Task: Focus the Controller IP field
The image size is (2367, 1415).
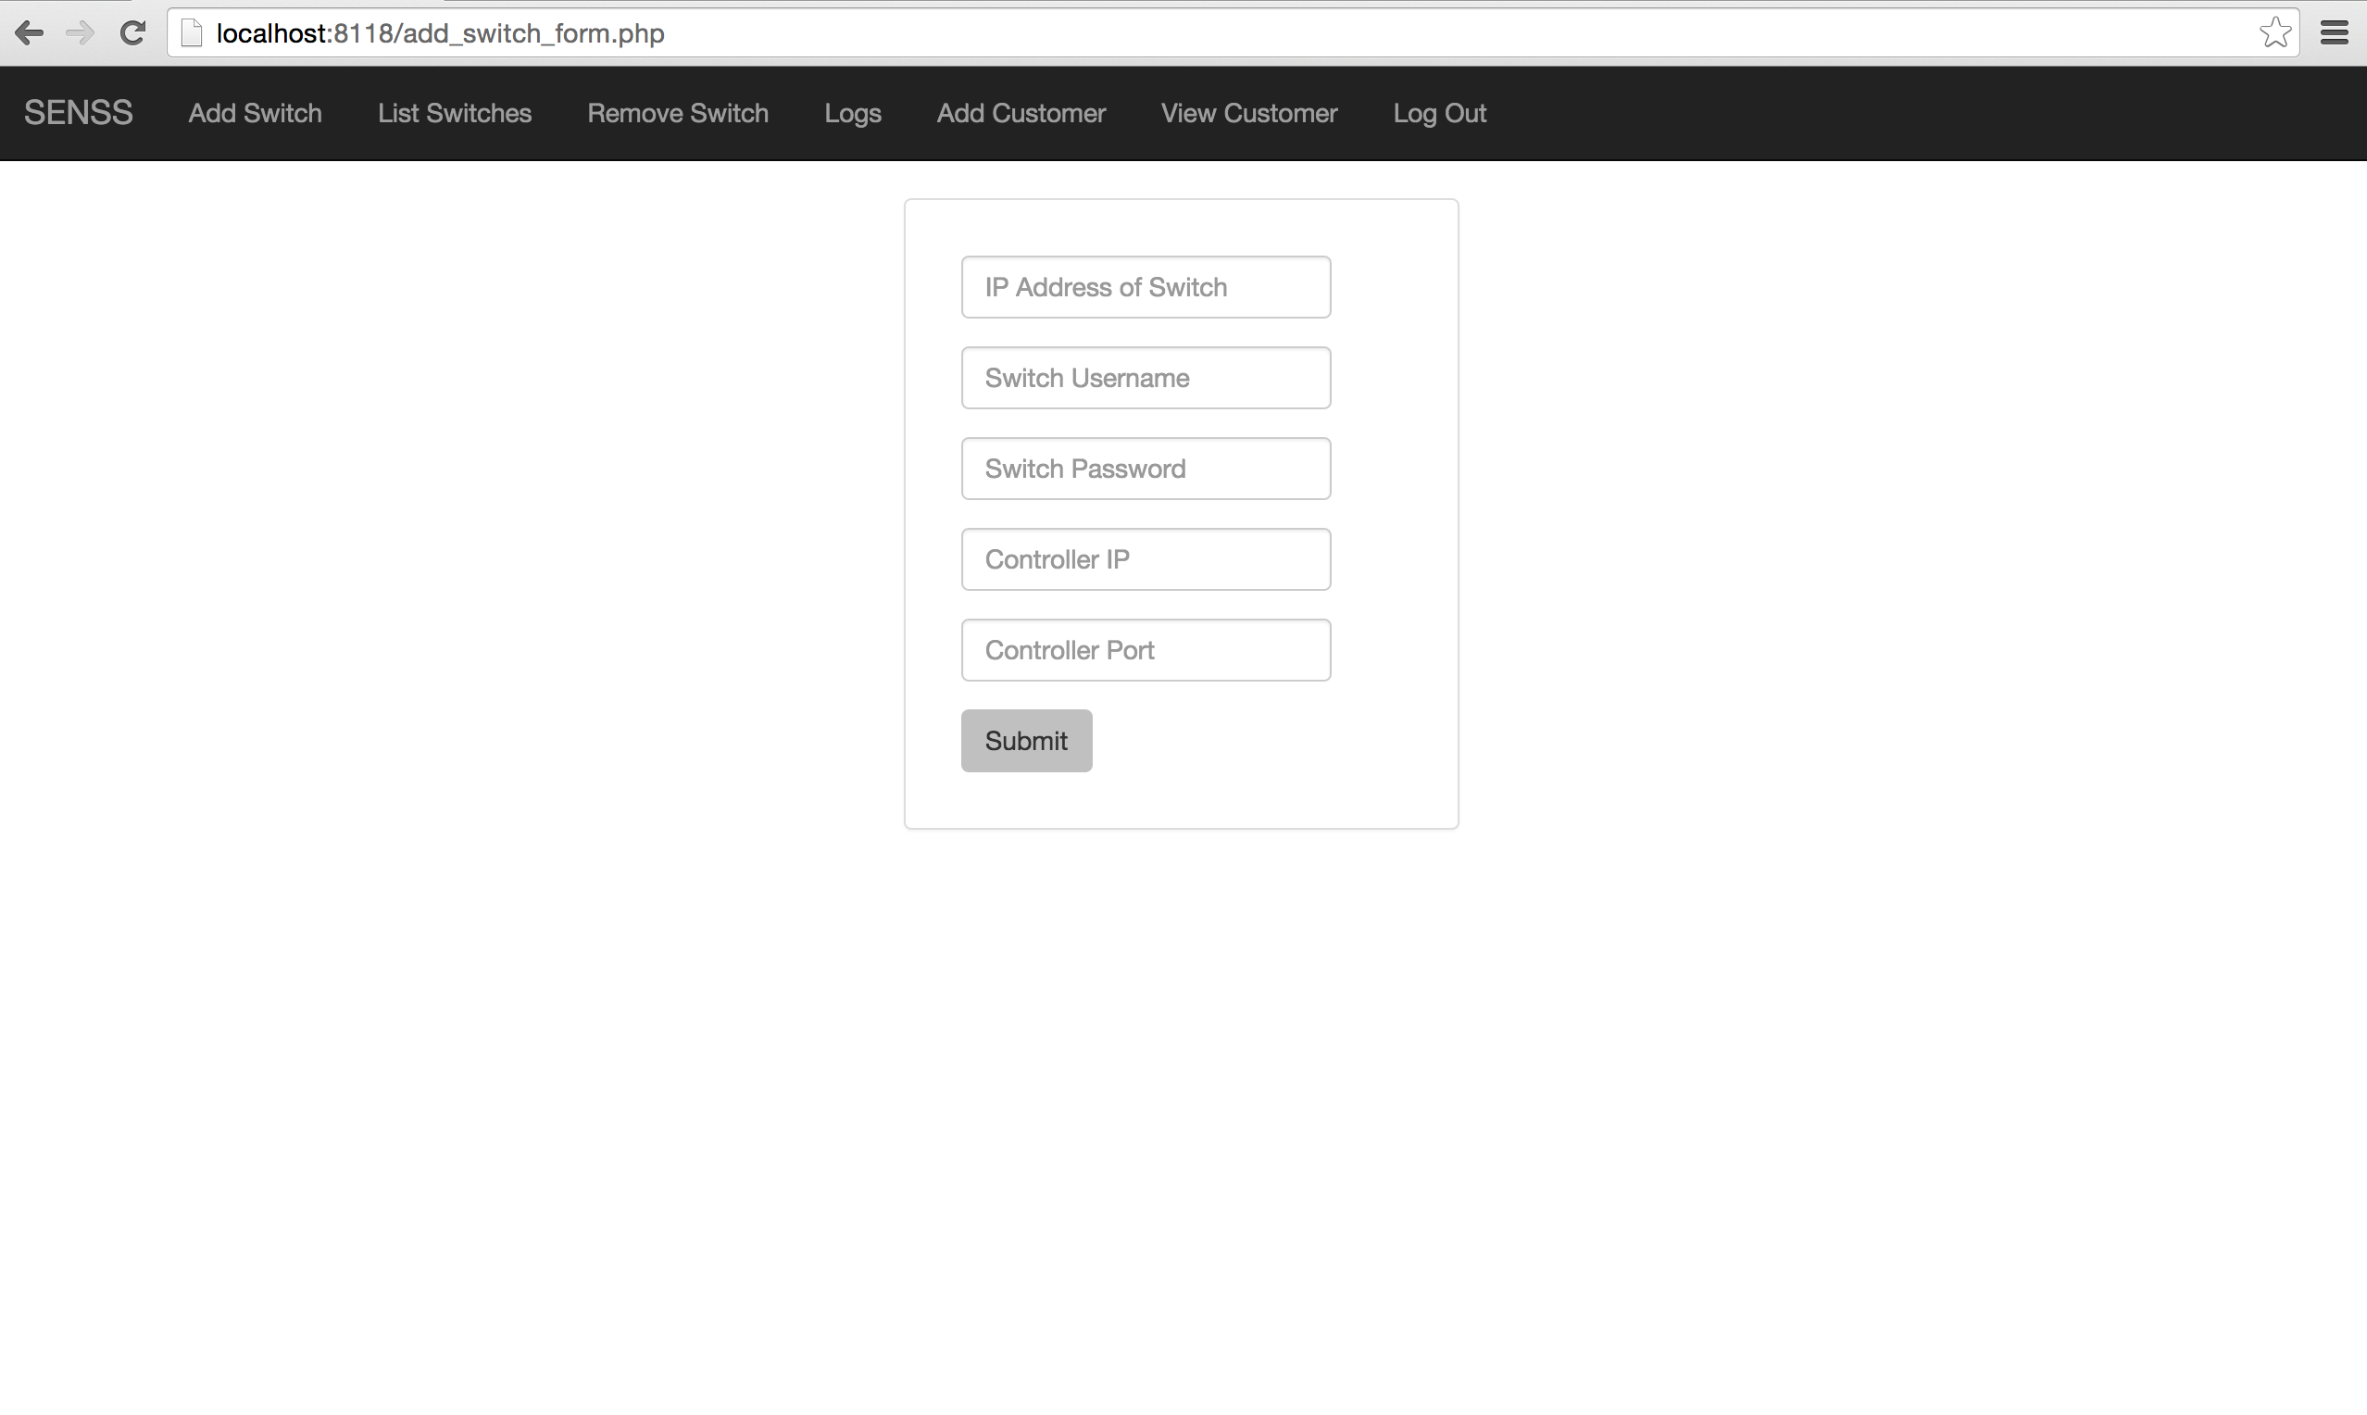Action: tap(1145, 558)
